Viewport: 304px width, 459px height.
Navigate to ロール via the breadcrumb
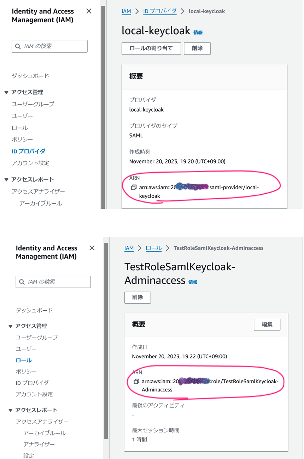pos(153,248)
